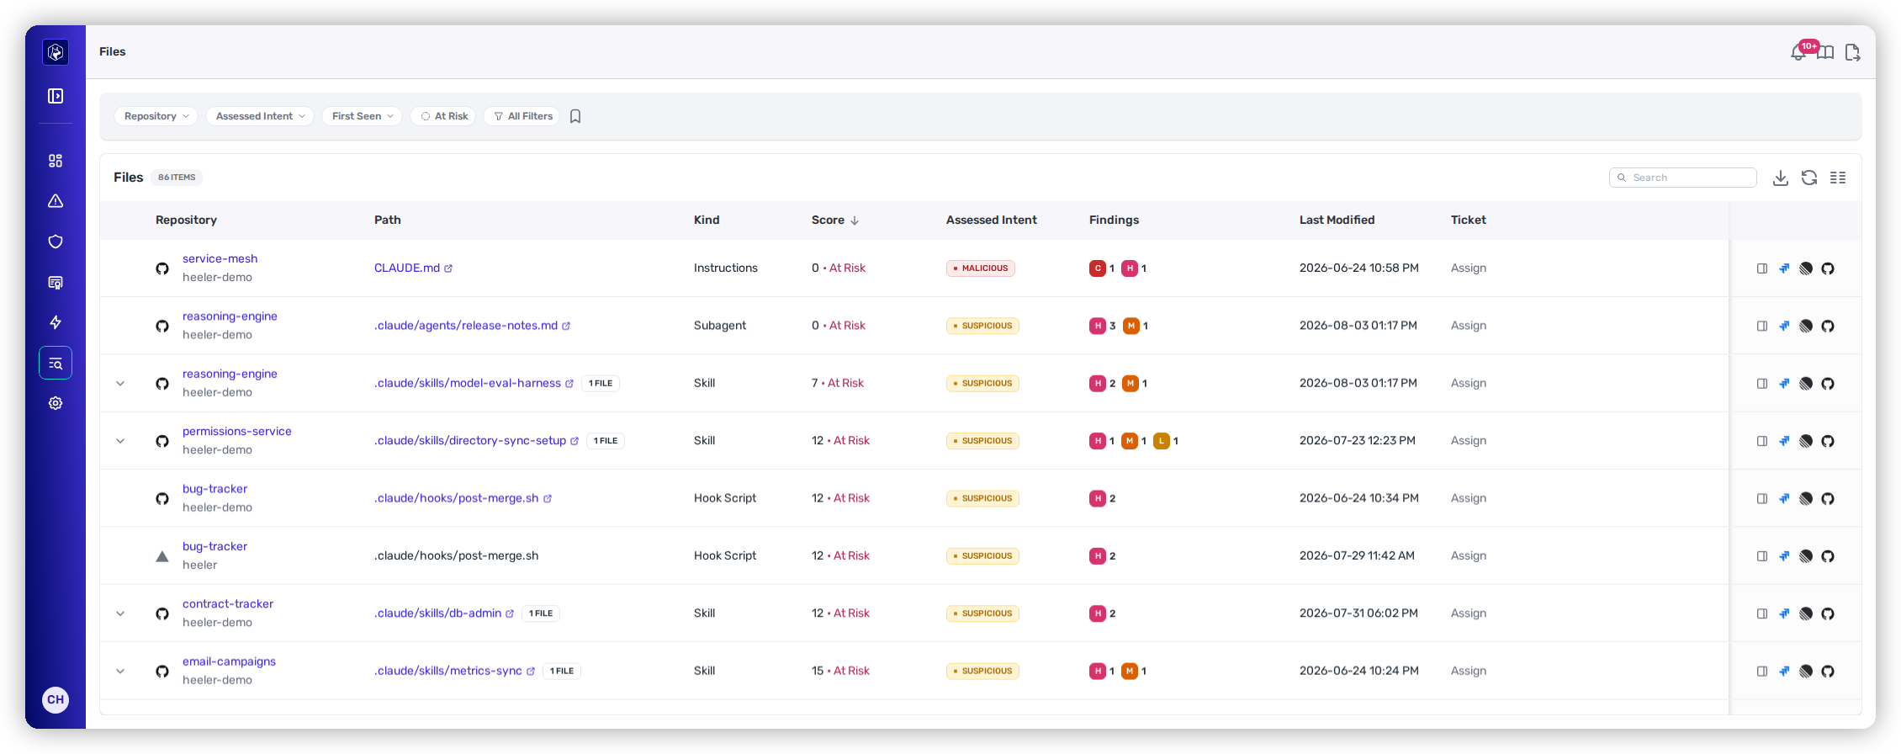
Task: Click Linear icon in bug-tracker heeler row
Action: click(x=1806, y=556)
